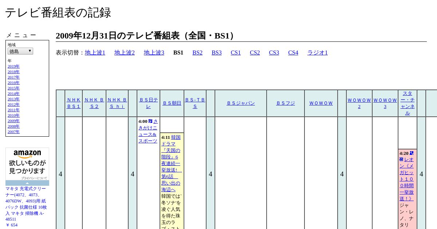Open the 地域 region dropdown showing 徳島
This screenshot has width=437, height=229.
tap(20, 51)
